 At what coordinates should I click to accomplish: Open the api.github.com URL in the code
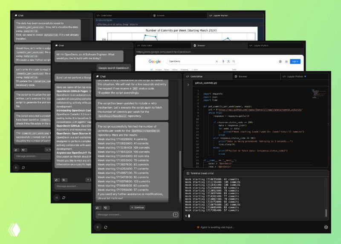click(260, 110)
